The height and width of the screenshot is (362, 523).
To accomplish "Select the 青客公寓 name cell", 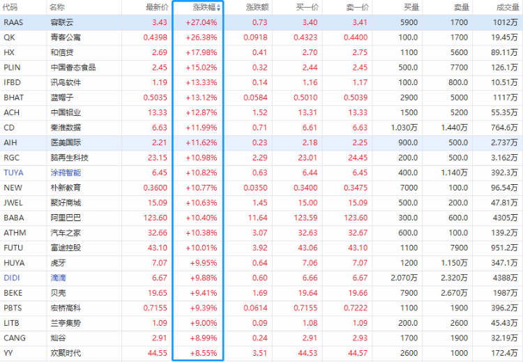I will point(66,38).
